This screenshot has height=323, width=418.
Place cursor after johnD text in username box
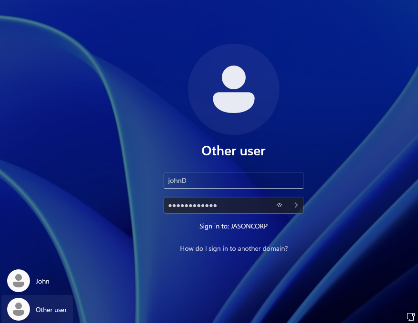click(x=187, y=180)
